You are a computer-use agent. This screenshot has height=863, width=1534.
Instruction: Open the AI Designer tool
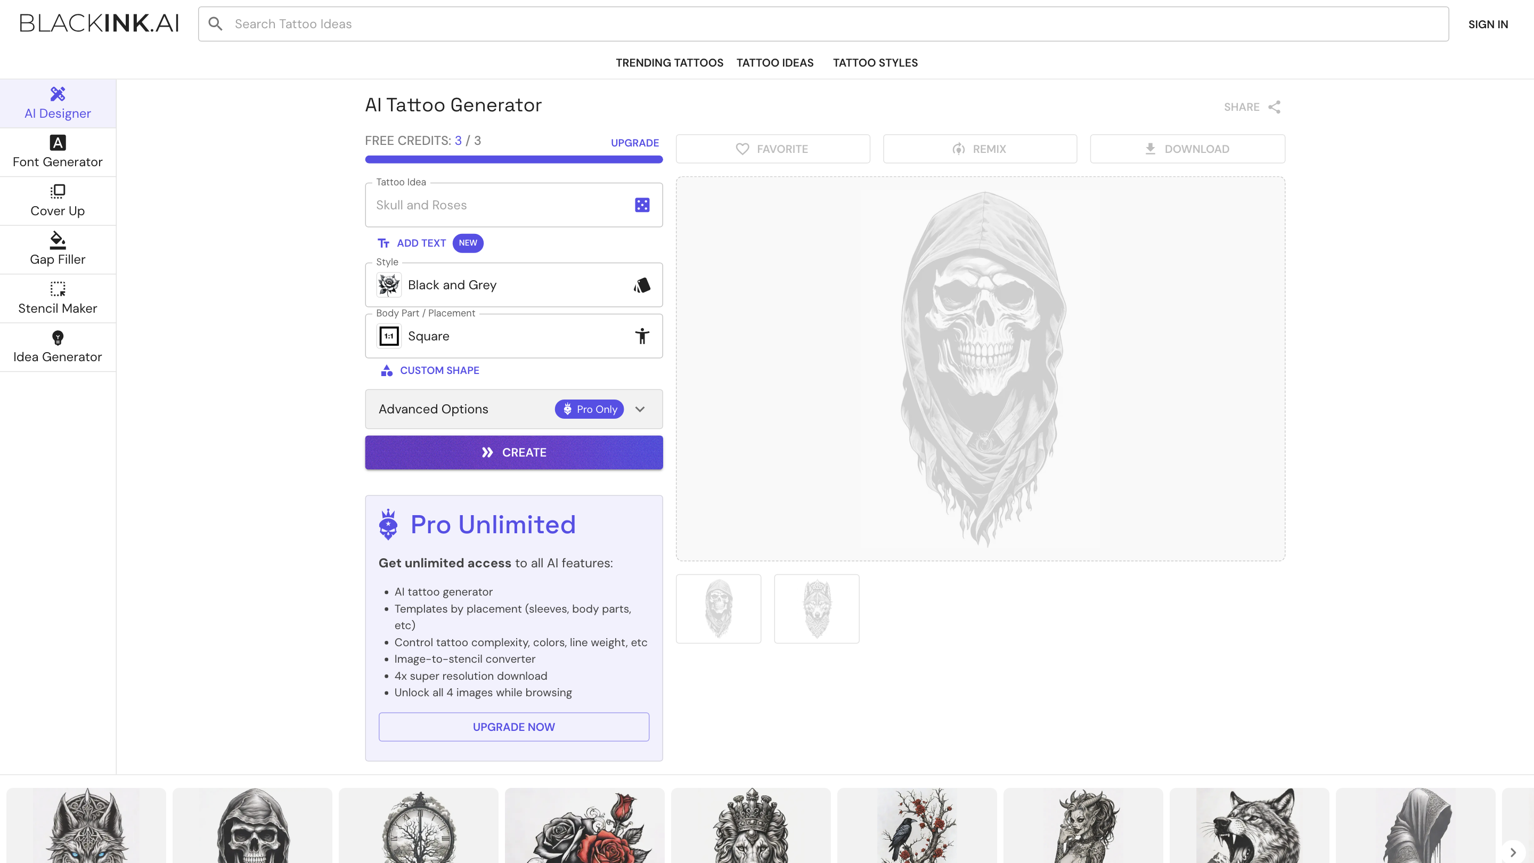click(58, 104)
